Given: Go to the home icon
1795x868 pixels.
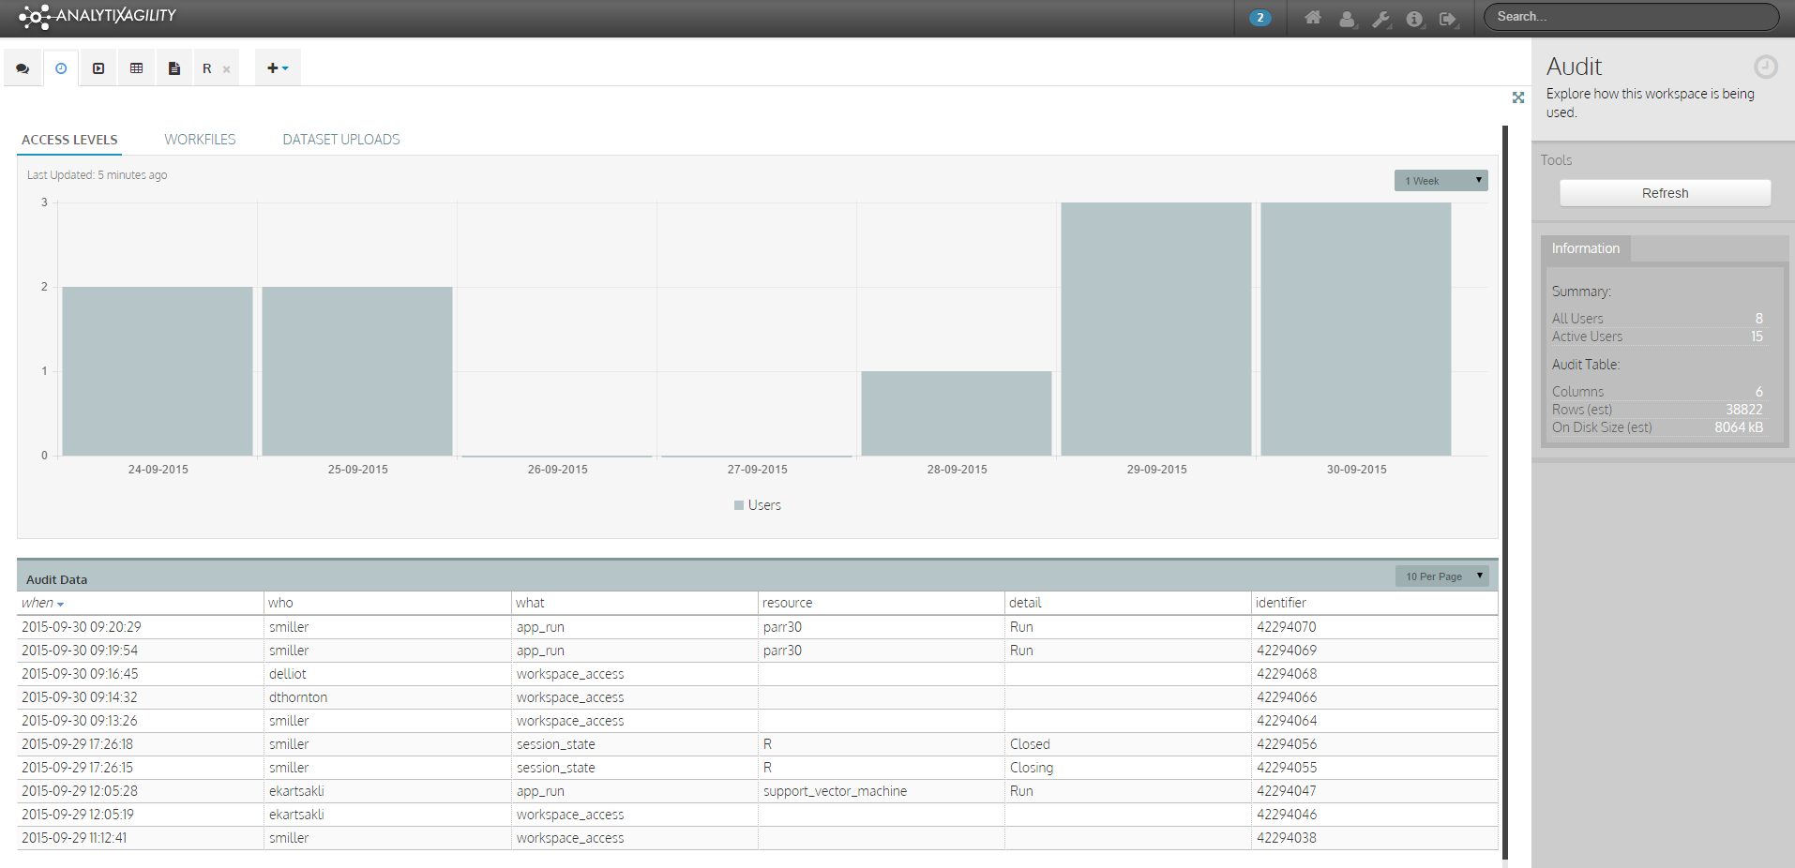Looking at the screenshot, I should pos(1313,18).
